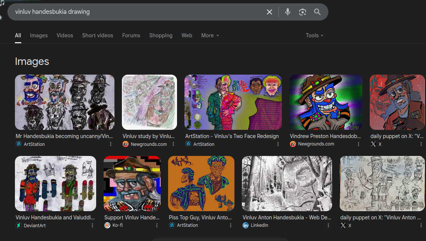This screenshot has height=241, width=426.
Task: Clear the search query with the X icon
Action: [x=269, y=12]
